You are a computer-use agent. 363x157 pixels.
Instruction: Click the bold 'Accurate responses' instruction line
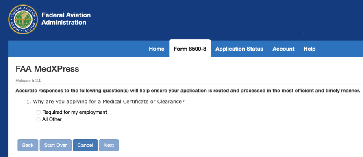[188, 91]
